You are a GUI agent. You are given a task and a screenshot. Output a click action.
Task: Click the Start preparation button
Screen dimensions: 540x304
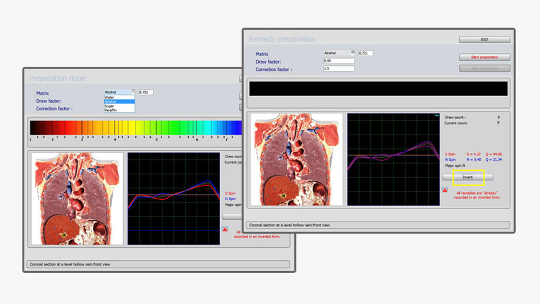tap(484, 57)
